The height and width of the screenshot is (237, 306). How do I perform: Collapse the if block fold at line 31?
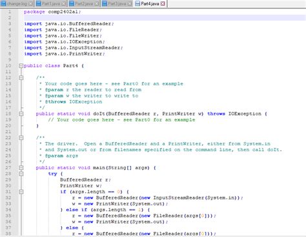[21, 192]
